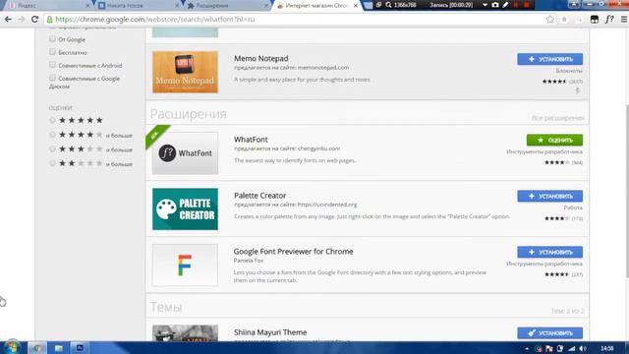
Task: Close the Яндекс tab
Action: 87,6
